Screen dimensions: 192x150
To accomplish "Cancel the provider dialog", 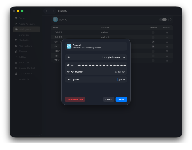I will coord(109,100).
